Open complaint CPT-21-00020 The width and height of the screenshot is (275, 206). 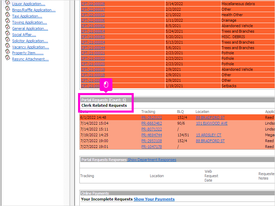click(x=93, y=64)
